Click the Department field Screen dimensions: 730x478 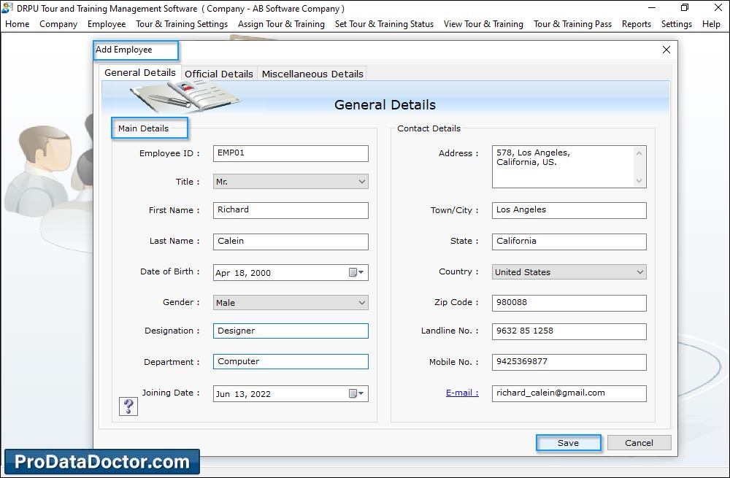click(x=291, y=362)
